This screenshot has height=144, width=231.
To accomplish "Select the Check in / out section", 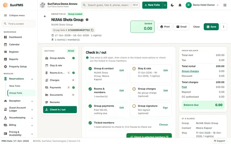I will coord(60,110).
